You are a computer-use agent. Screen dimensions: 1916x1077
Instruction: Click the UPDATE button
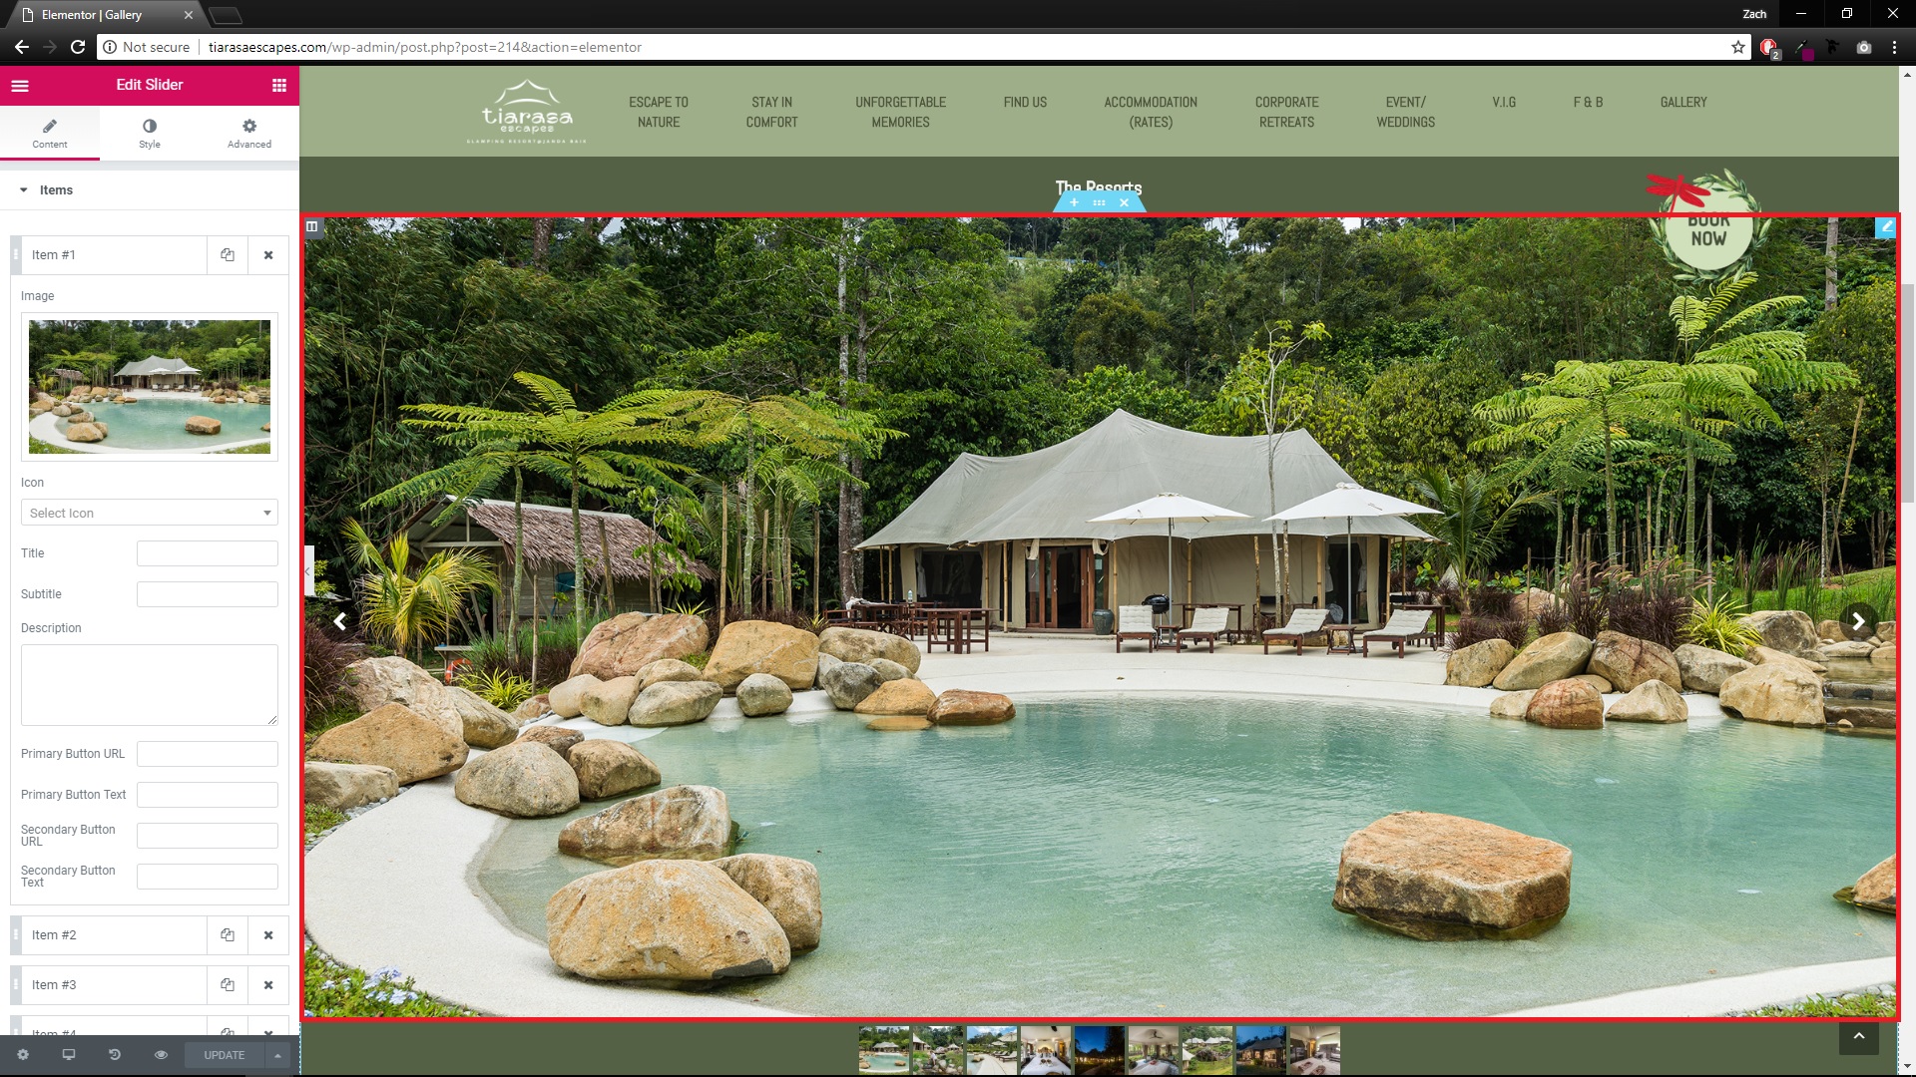pos(225,1055)
